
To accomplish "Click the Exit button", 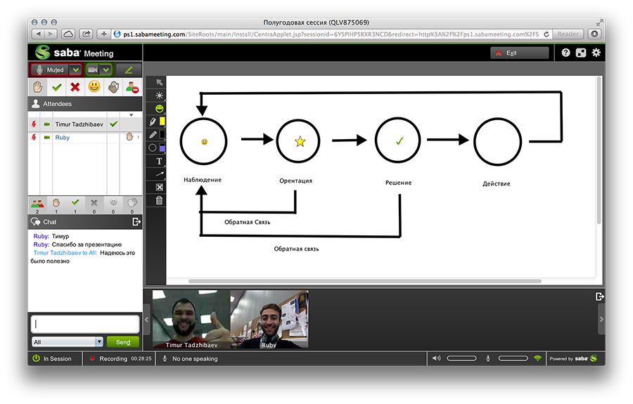I will click(x=520, y=53).
